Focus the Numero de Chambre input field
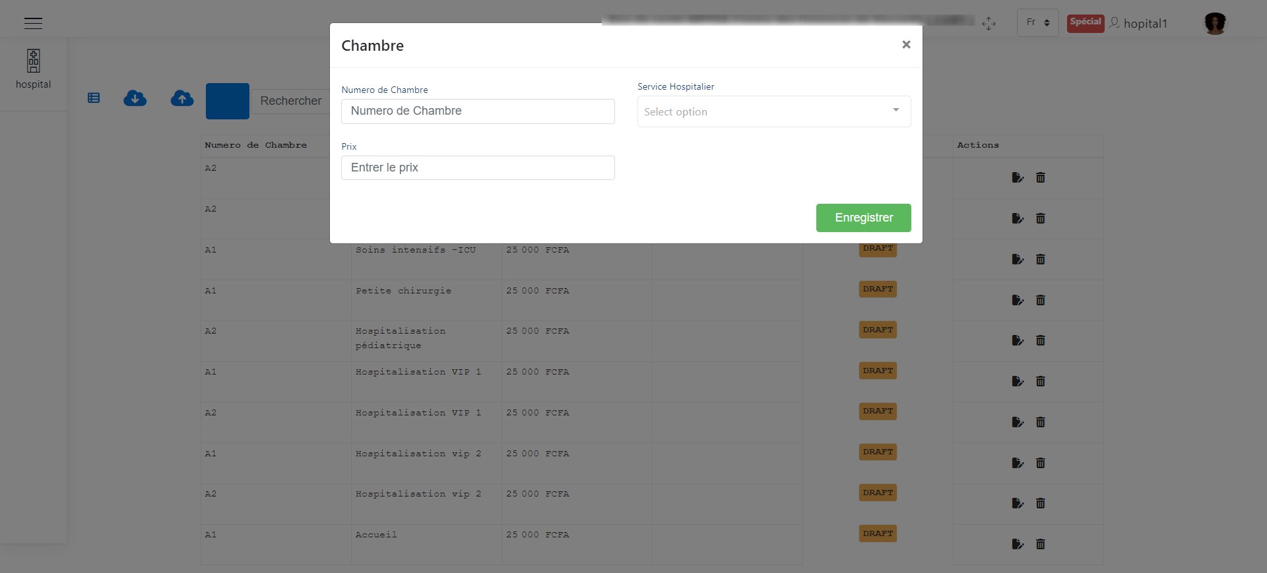Image resolution: width=1267 pixels, height=573 pixels. (478, 111)
